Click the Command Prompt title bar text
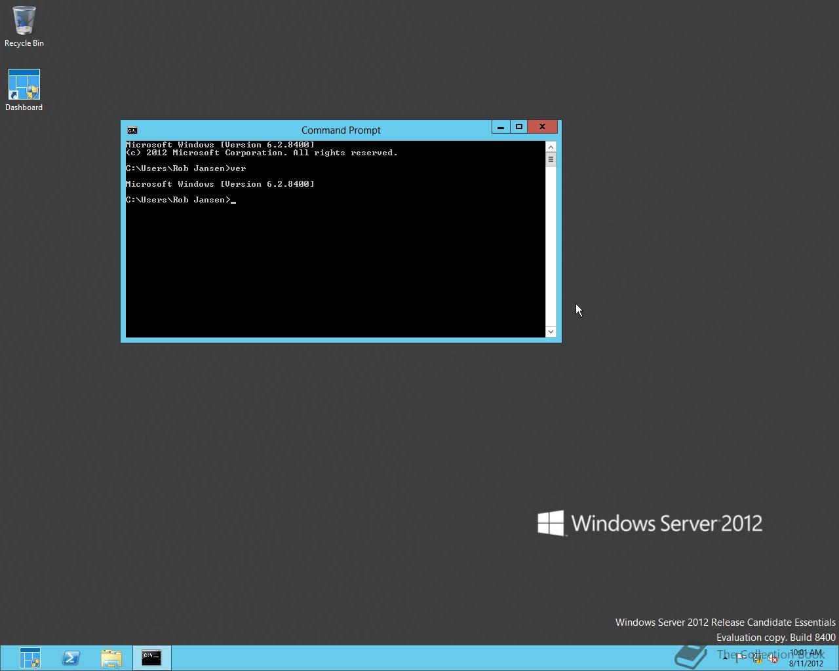The height and width of the screenshot is (671, 839). tap(341, 130)
